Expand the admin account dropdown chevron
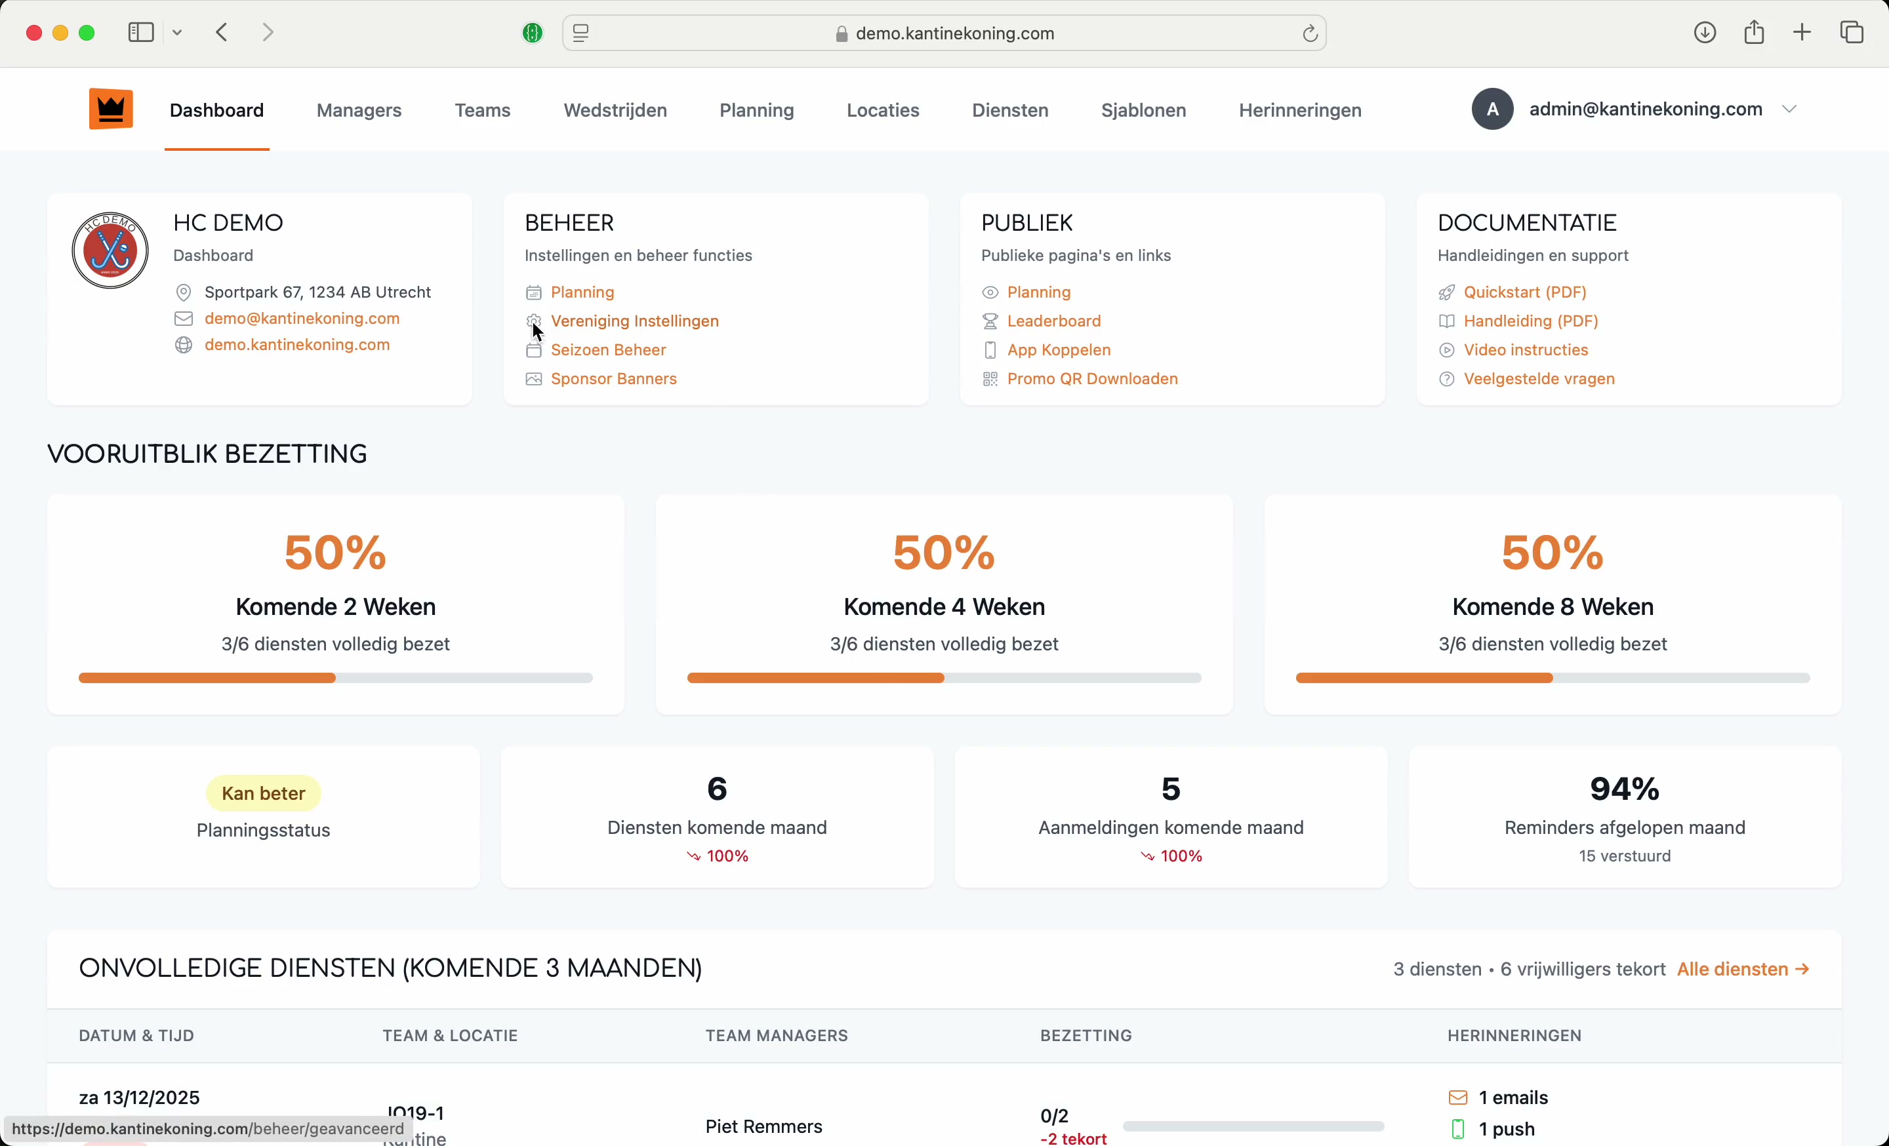1889x1146 pixels. tap(1789, 109)
